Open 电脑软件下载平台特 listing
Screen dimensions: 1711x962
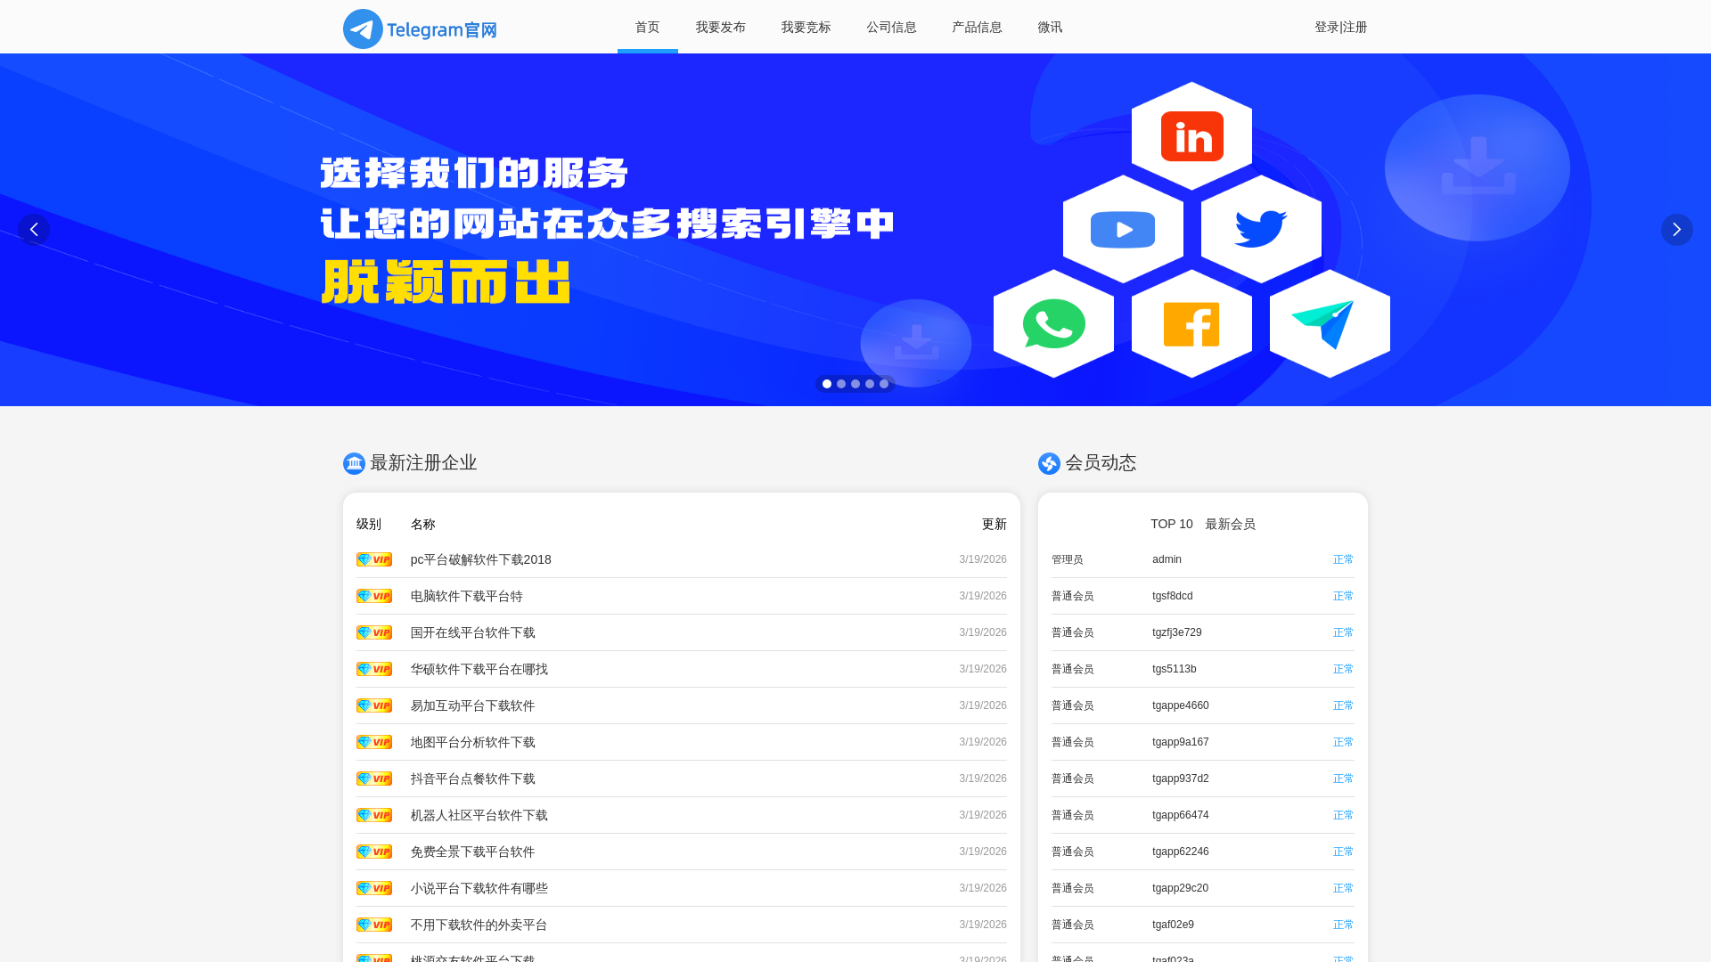click(x=467, y=596)
